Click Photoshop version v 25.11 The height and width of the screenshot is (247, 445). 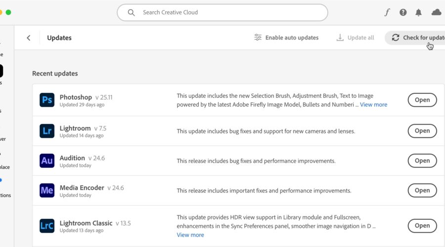point(104,97)
